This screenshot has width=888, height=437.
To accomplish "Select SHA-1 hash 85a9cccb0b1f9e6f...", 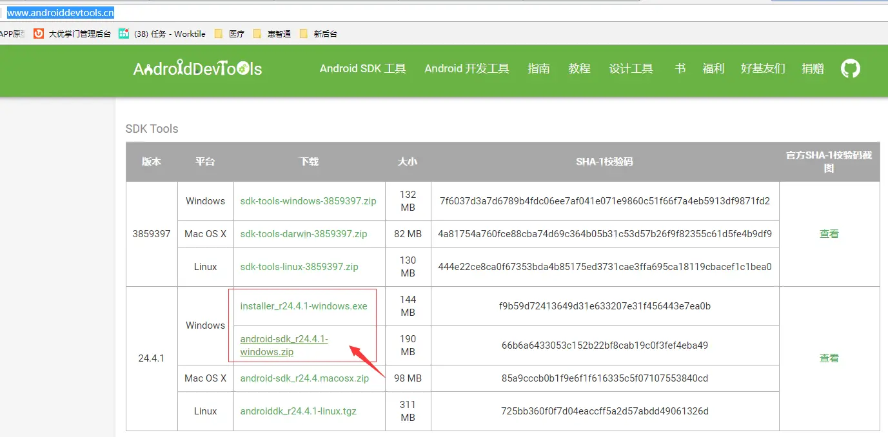I will point(605,378).
